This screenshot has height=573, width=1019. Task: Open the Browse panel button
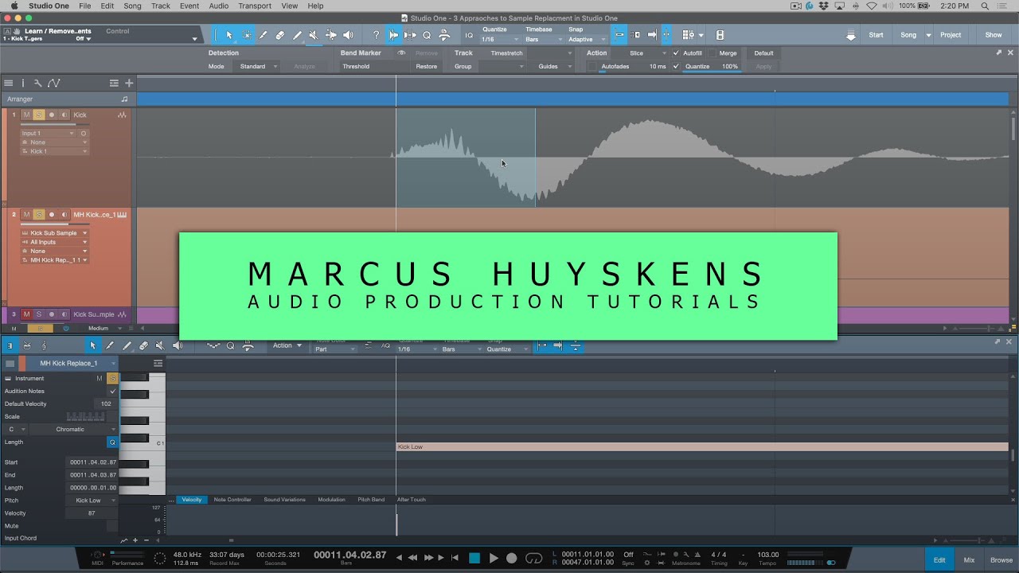pyautogui.click(x=1001, y=560)
